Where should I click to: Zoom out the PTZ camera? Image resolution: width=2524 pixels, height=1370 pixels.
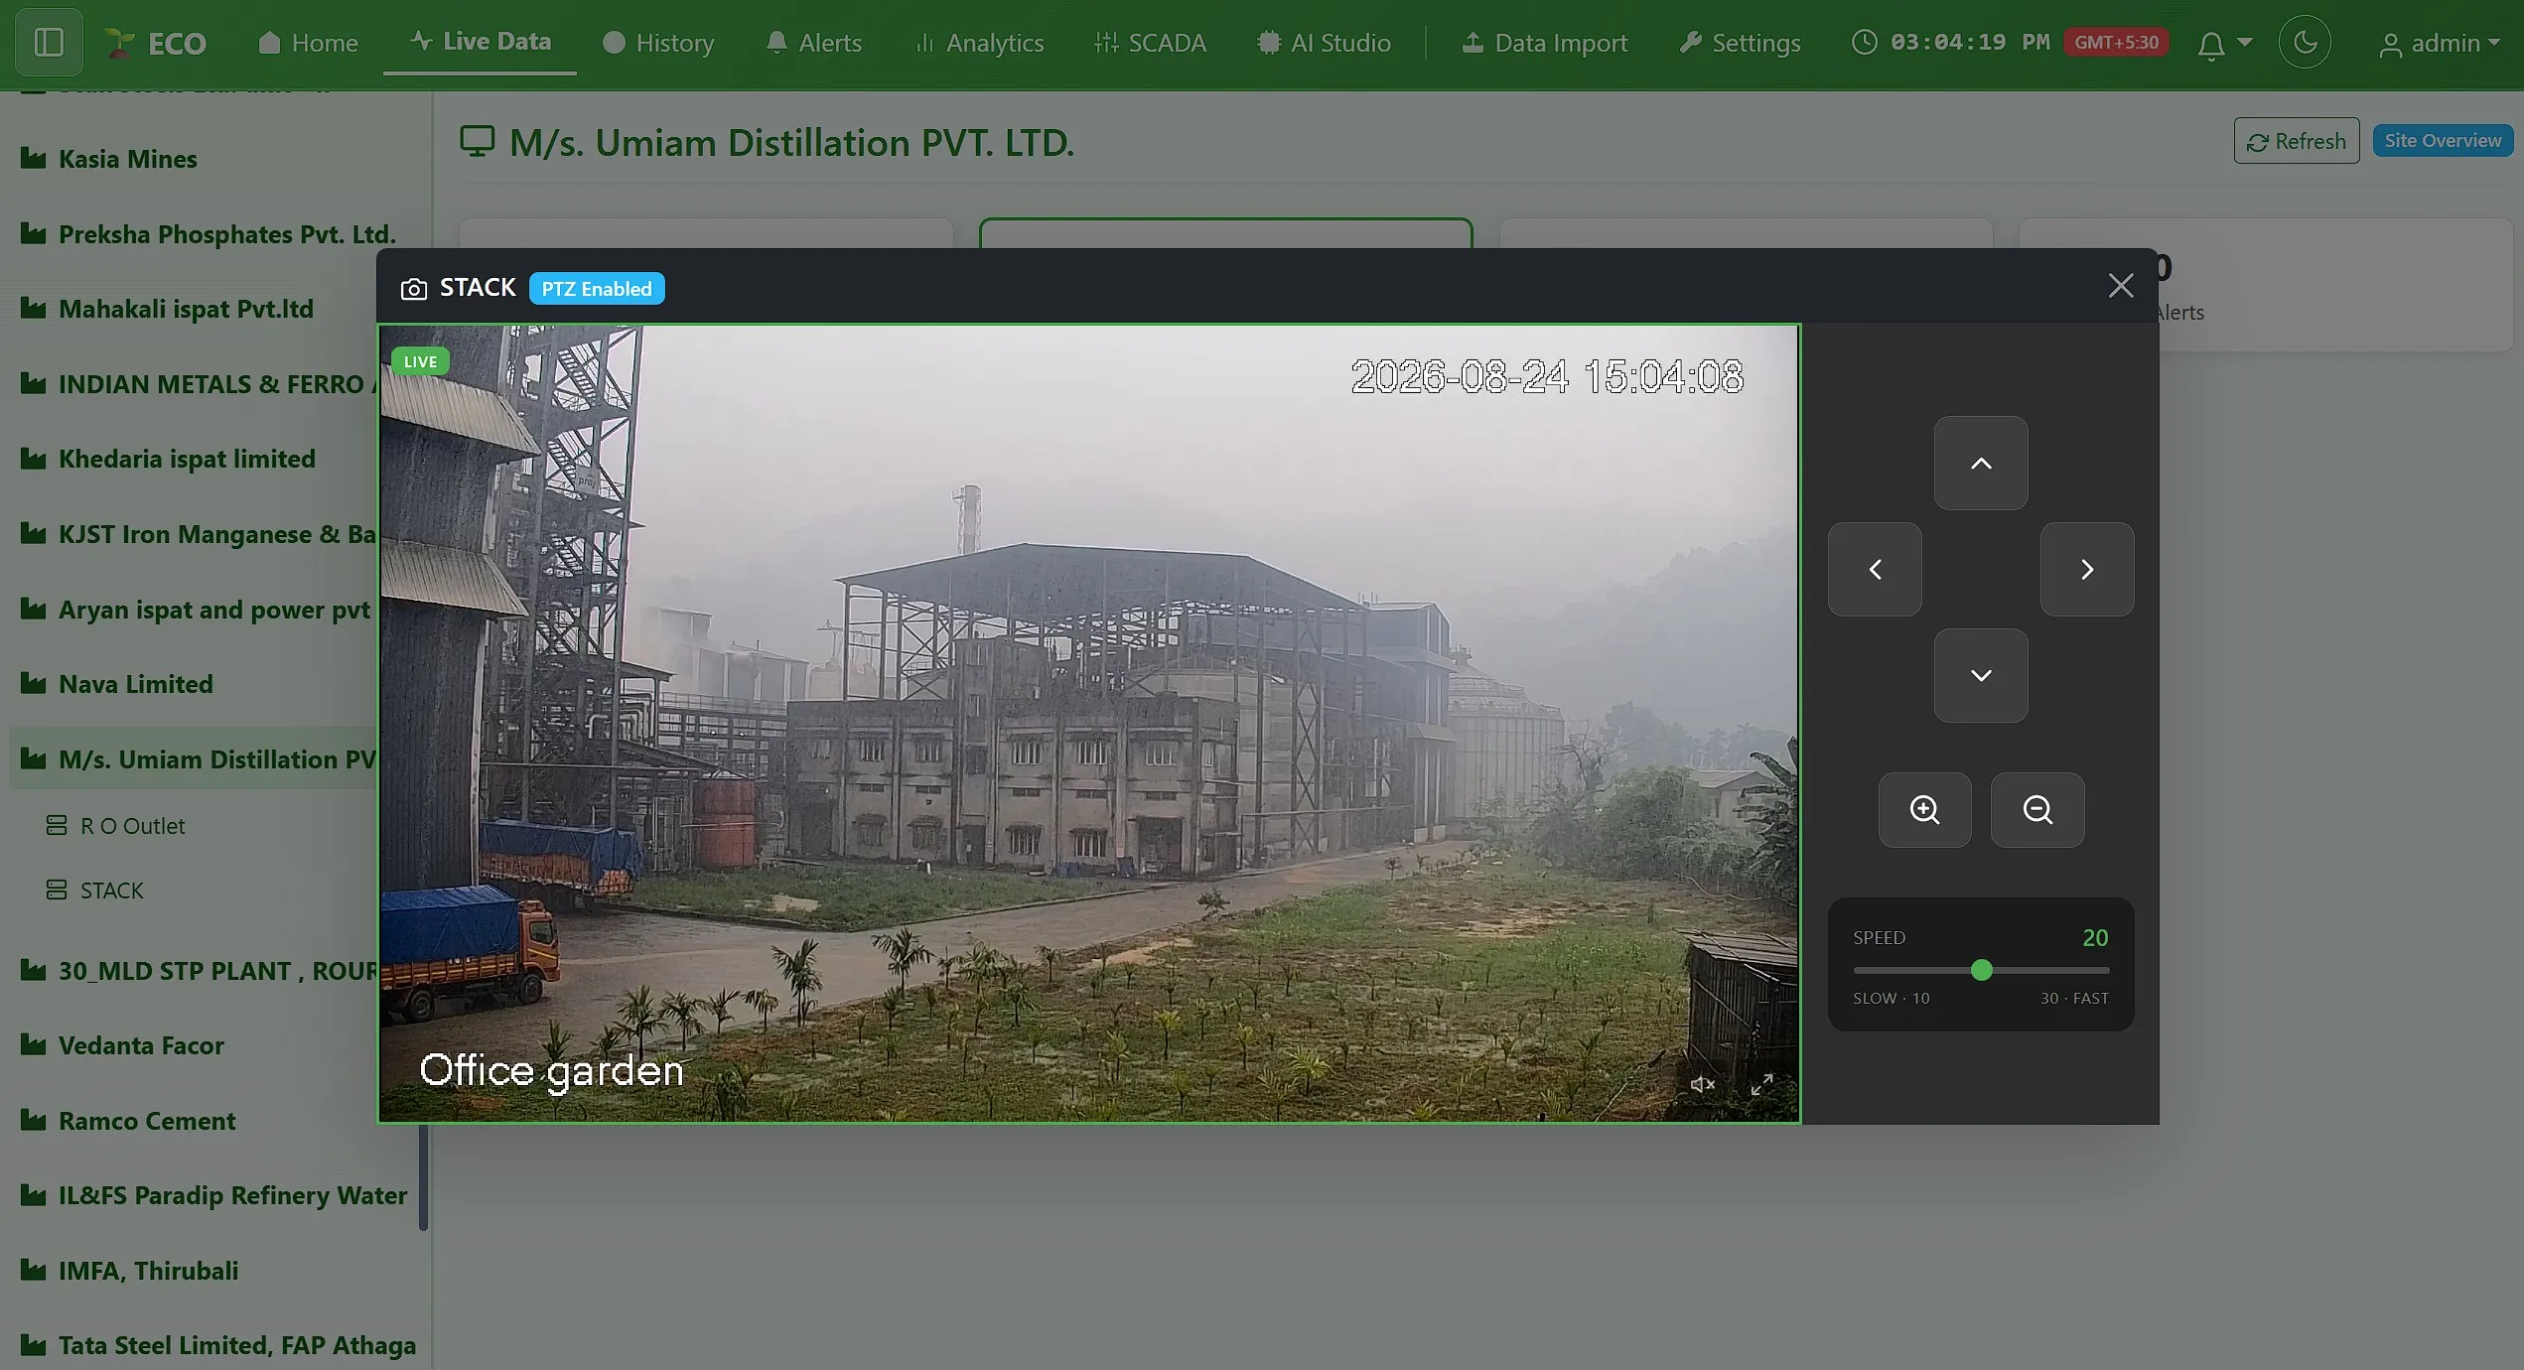tap(2037, 810)
